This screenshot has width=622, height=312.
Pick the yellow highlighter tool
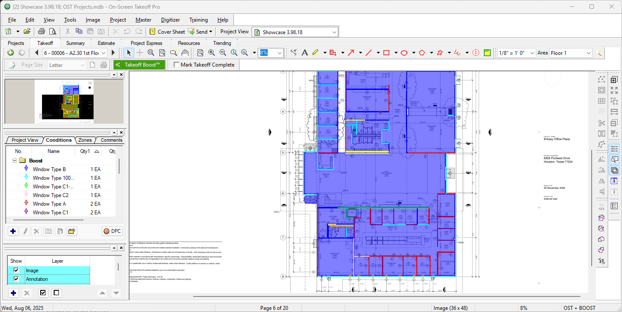pyautogui.click(x=315, y=53)
